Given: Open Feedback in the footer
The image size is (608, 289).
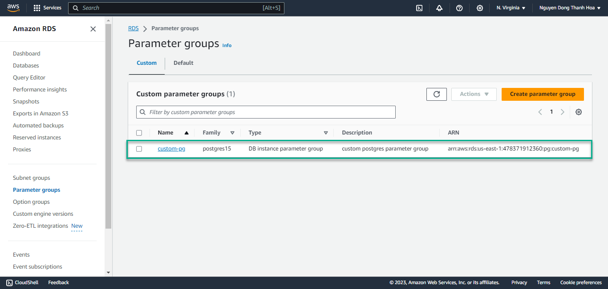Looking at the screenshot, I should 59,282.
